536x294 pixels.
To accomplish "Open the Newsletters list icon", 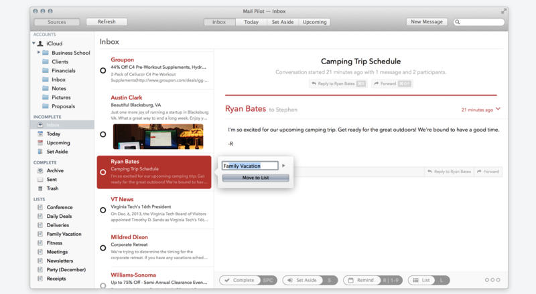I will tap(40, 261).
